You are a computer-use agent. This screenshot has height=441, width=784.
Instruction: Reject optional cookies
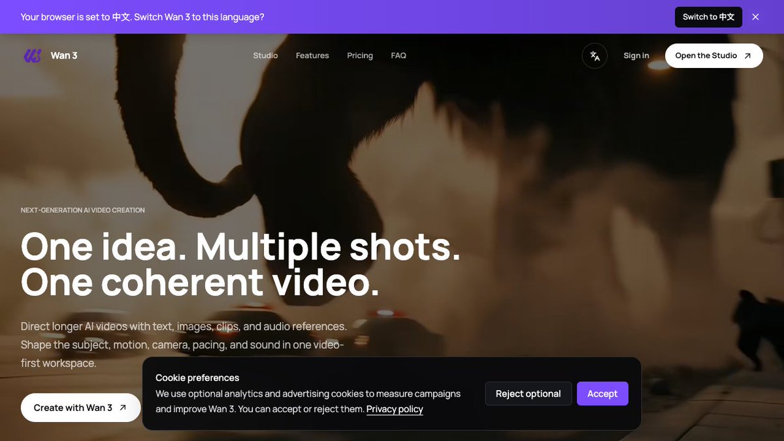[x=528, y=394]
